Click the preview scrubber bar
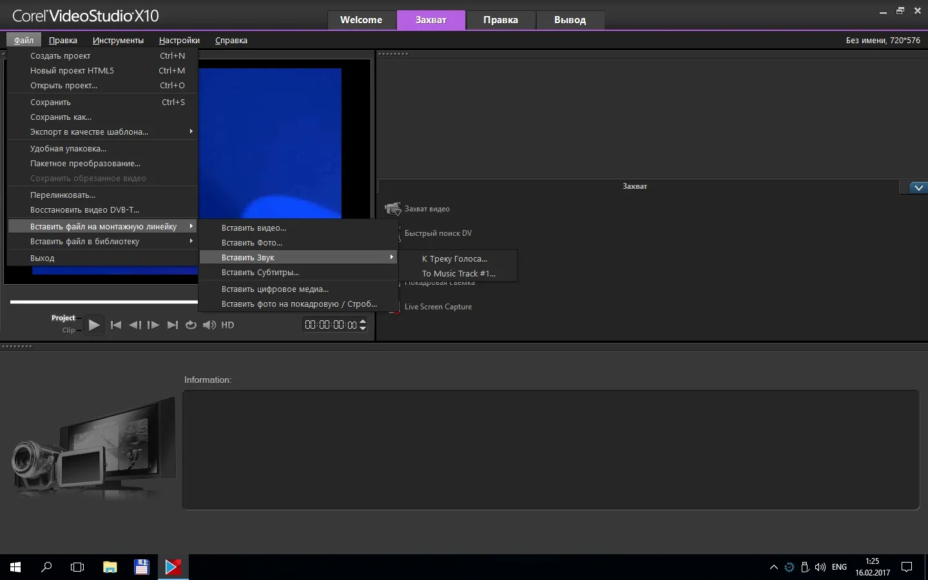The height and width of the screenshot is (580, 928). click(x=104, y=302)
